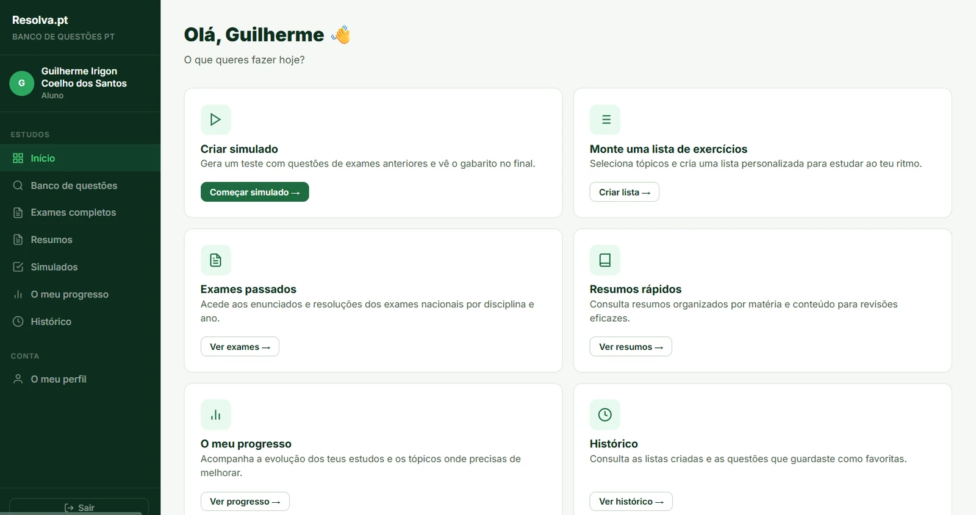
Task: Open Banco de questões in sidebar
Action: tap(80, 185)
